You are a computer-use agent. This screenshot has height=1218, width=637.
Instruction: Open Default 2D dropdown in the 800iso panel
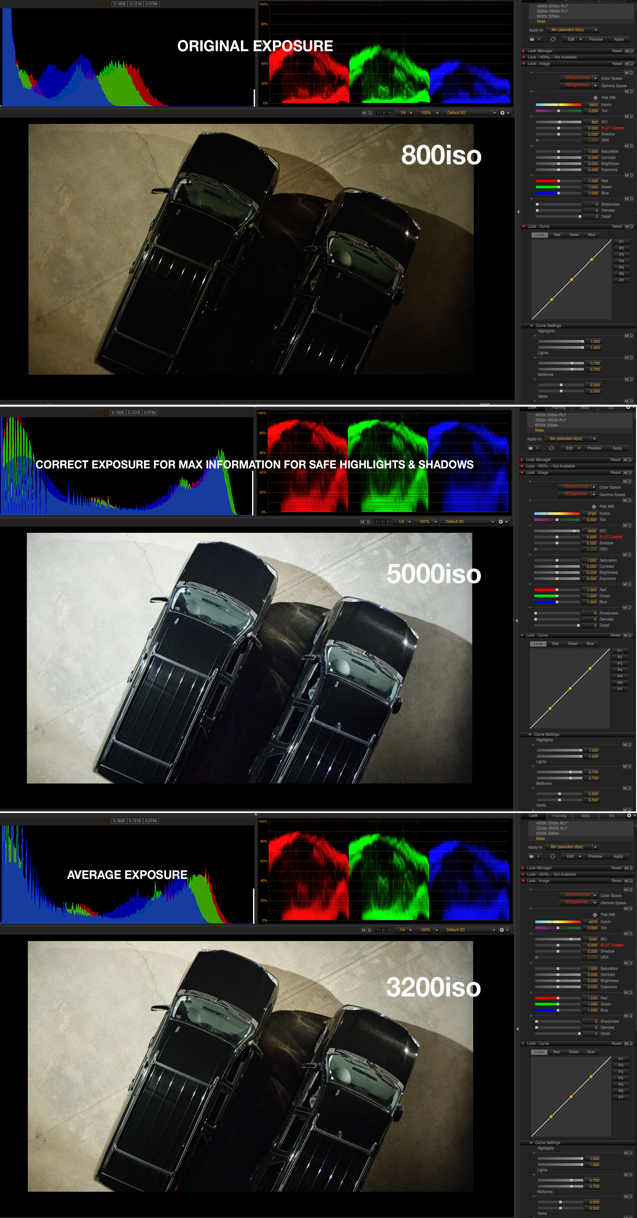click(470, 113)
